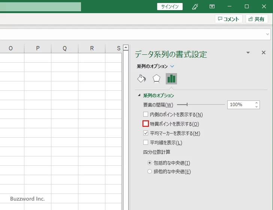This screenshot has width=273, height=210.
Task: Increase 要素の間隔 with the up spinner
Action: click(x=256, y=103)
